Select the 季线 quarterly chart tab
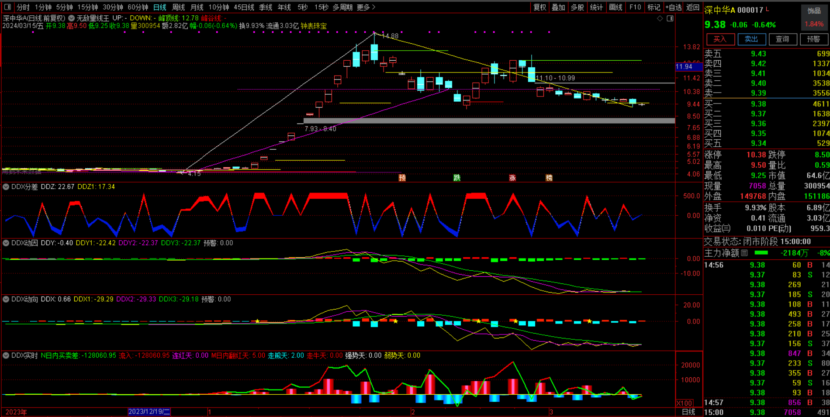This screenshot has height=417, width=830. tap(266, 7)
